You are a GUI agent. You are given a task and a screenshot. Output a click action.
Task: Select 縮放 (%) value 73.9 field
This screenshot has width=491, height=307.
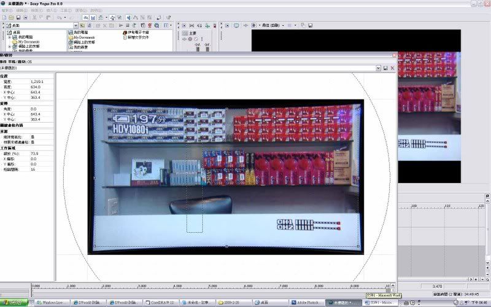tap(42, 153)
